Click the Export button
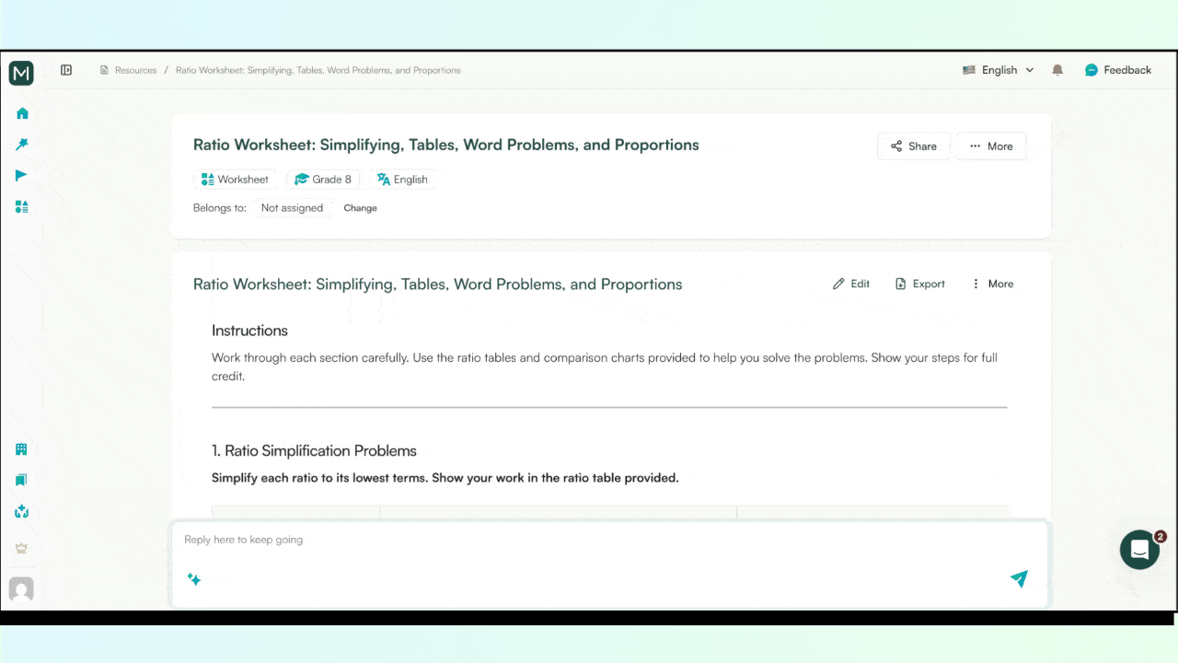This screenshot has height=663, width=1178. point(920,284)
